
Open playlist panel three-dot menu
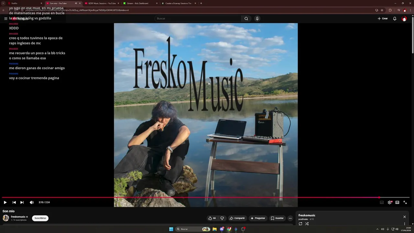tap(404, 224)
